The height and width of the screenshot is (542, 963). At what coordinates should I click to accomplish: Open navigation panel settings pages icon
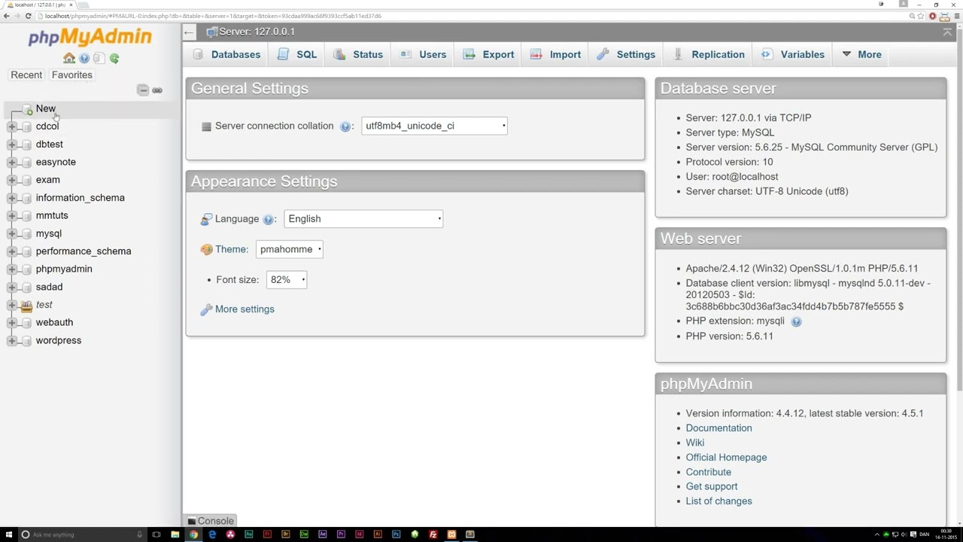tap(99, 59)
